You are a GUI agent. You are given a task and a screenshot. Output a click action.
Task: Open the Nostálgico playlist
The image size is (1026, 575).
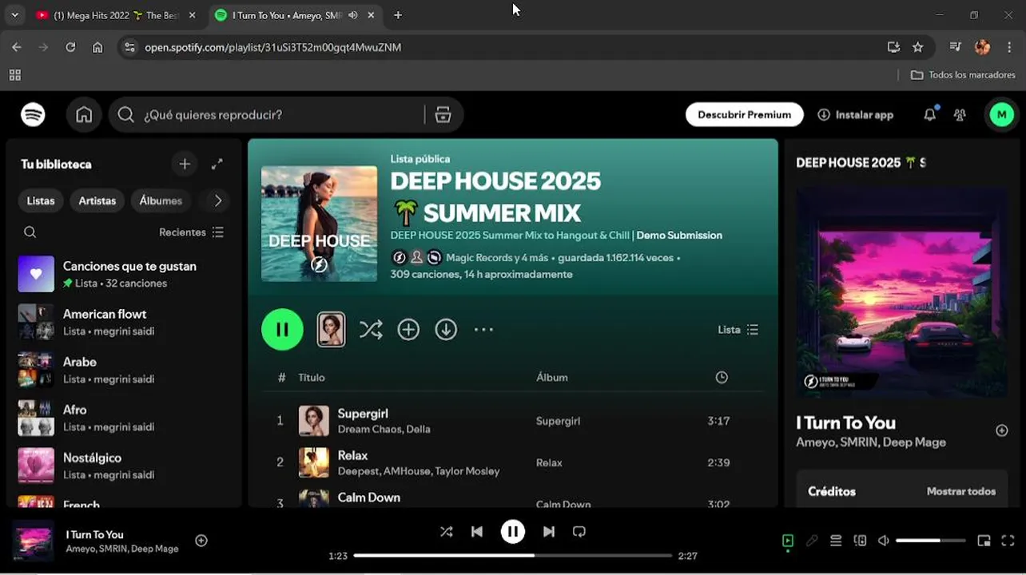pyautogui.click(x=124, y=466)
